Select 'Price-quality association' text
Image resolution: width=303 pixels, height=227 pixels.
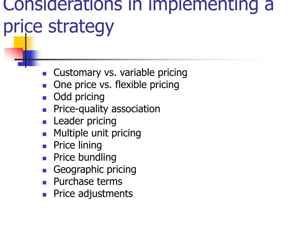(107, 109)
